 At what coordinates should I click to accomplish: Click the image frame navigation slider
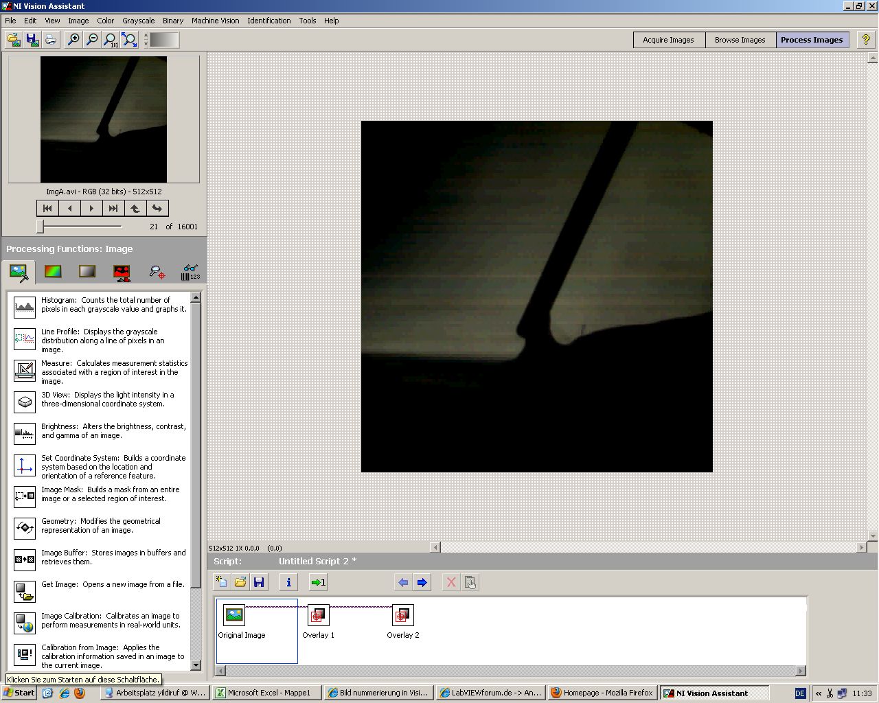(41, 226)
